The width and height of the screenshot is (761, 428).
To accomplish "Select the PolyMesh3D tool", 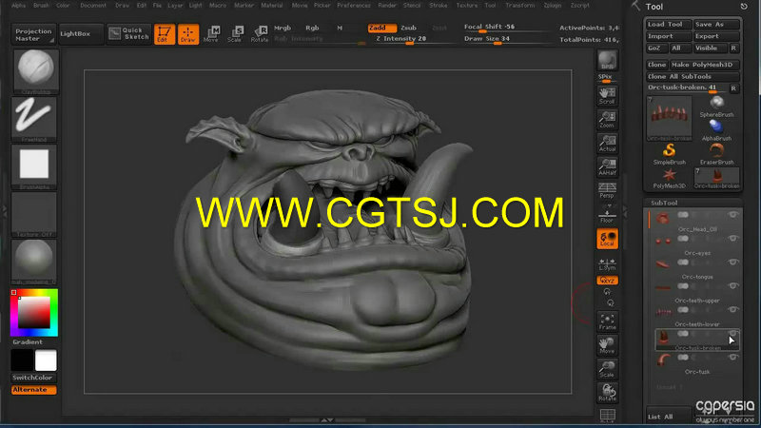I will [x=670, y=178].
